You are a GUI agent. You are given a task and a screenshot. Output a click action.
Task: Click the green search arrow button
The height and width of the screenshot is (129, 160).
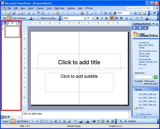(x=155, y=77)
